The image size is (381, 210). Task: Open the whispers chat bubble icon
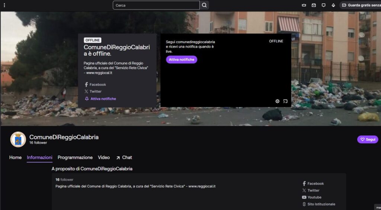point(323,5)
